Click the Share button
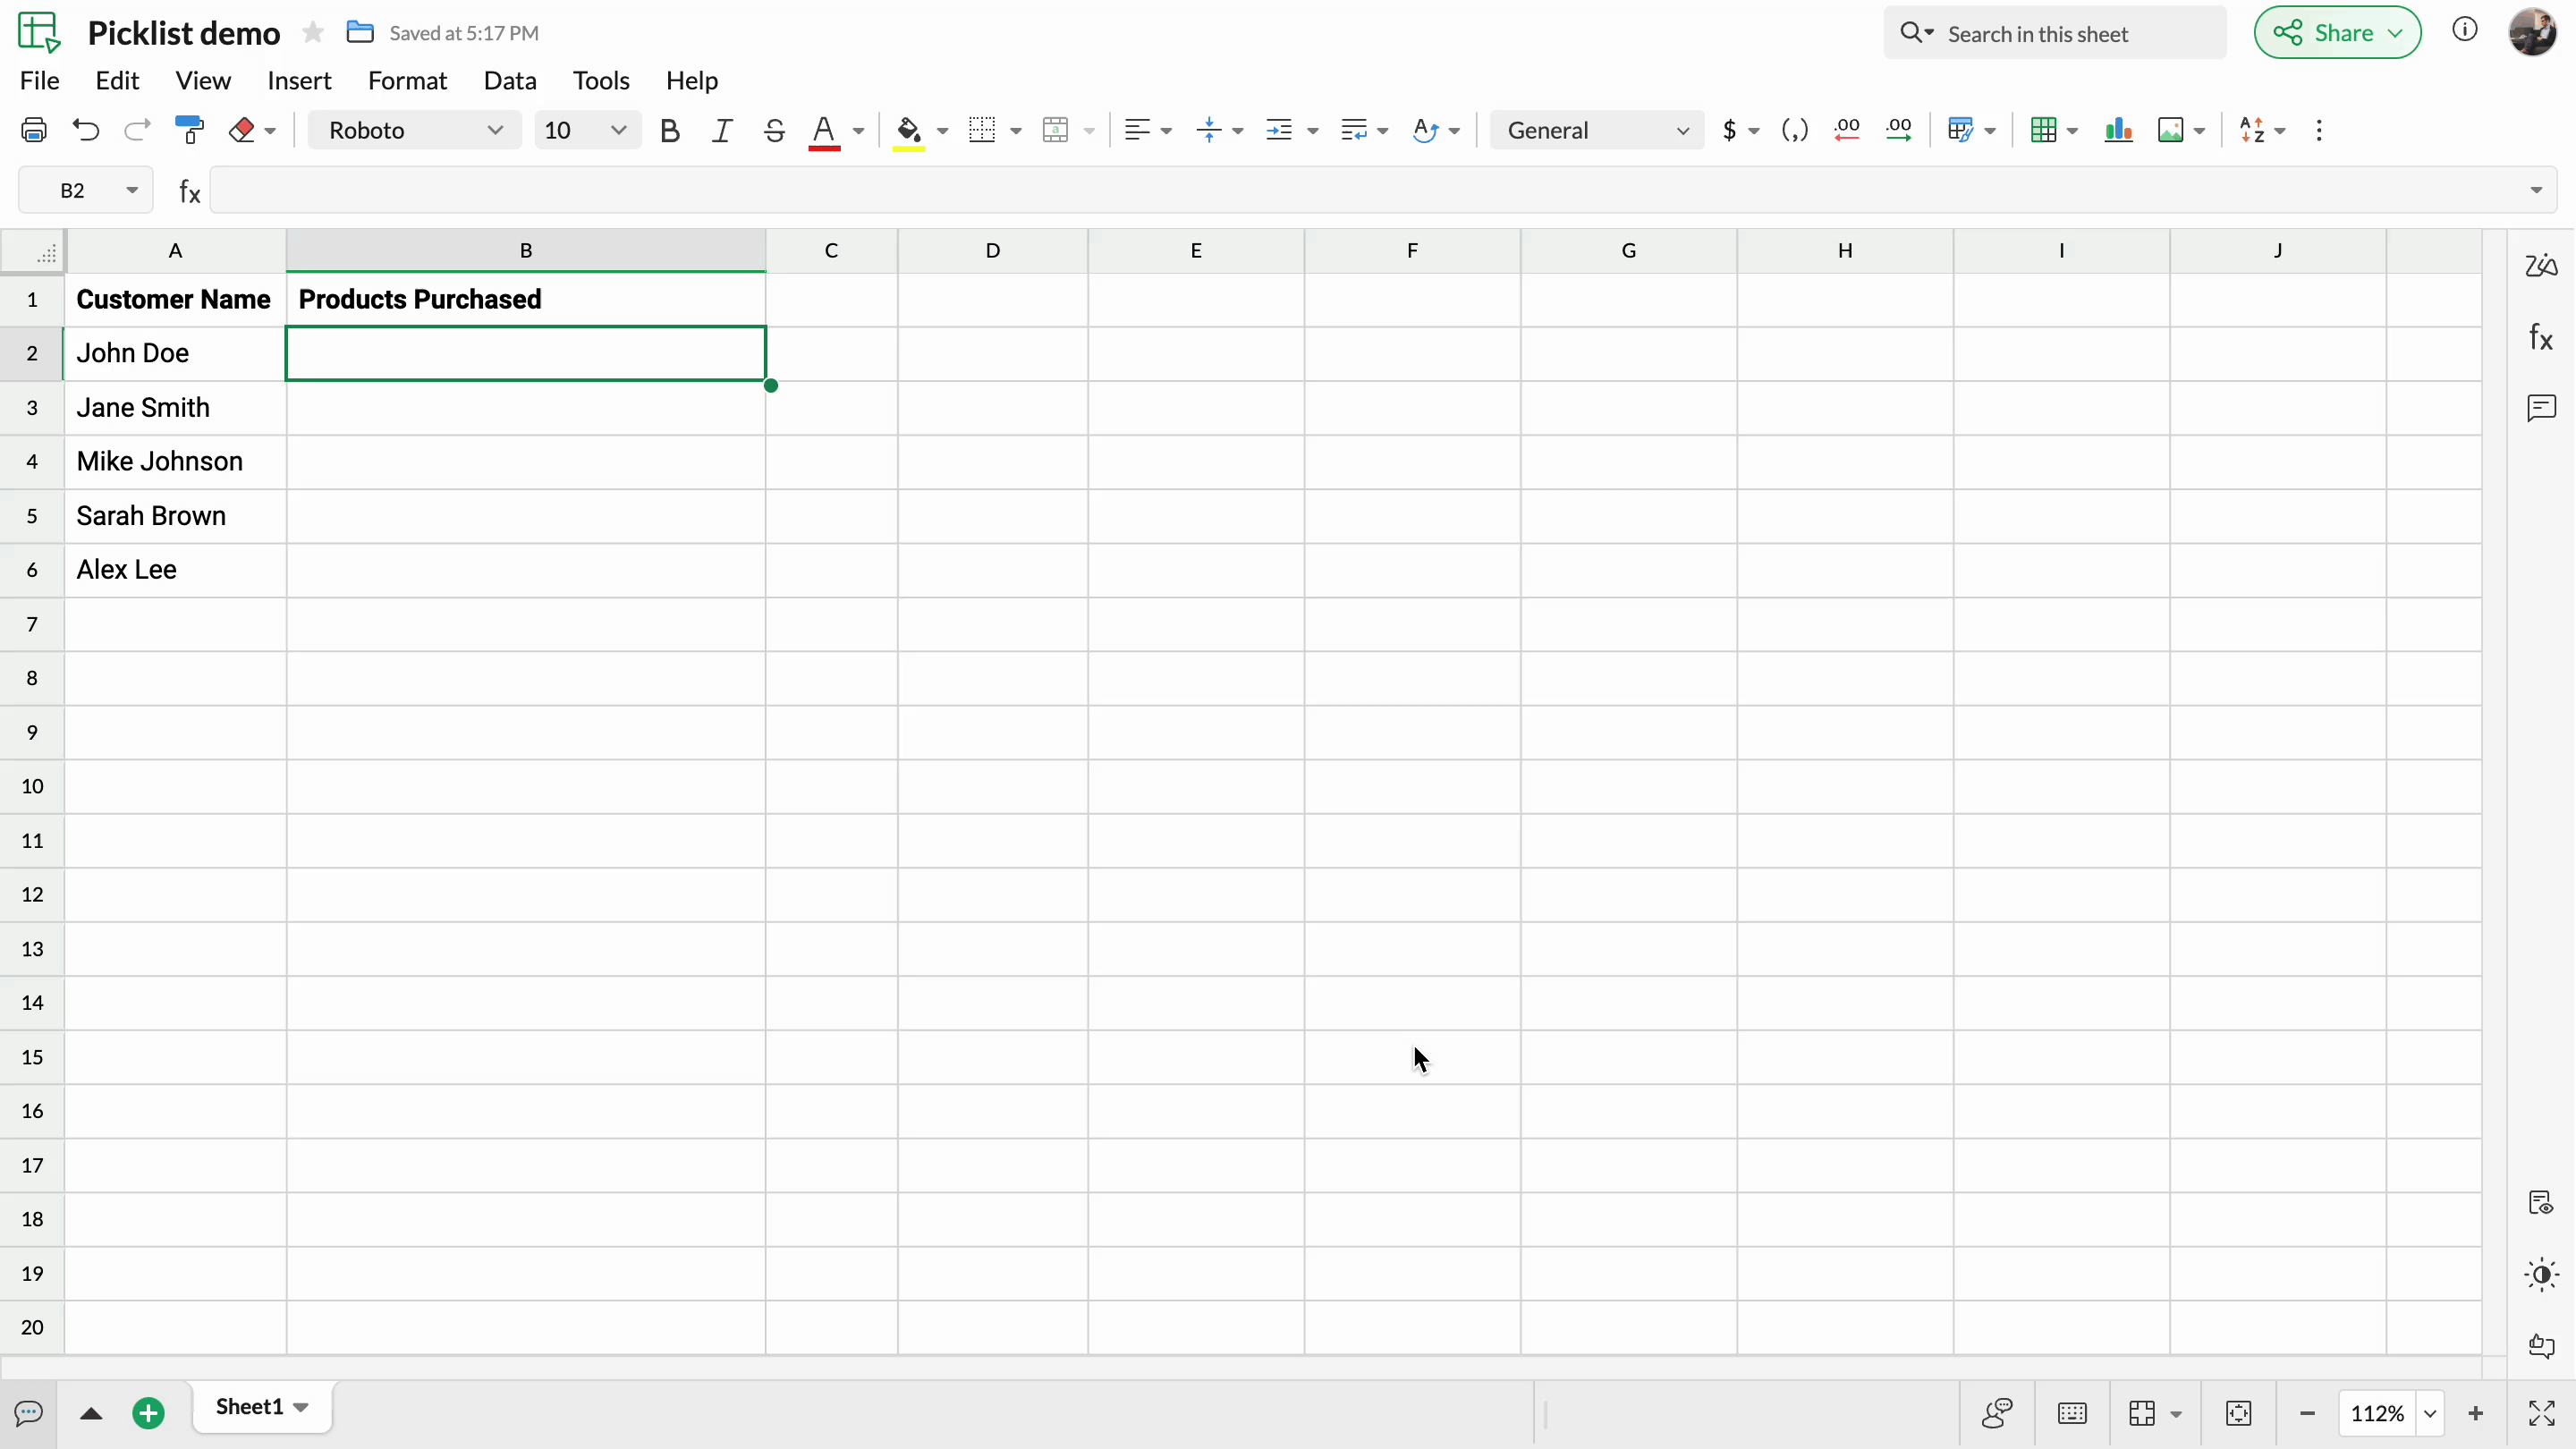The height and width of the screenshot is (1449, 2576). pos(2336,33)
